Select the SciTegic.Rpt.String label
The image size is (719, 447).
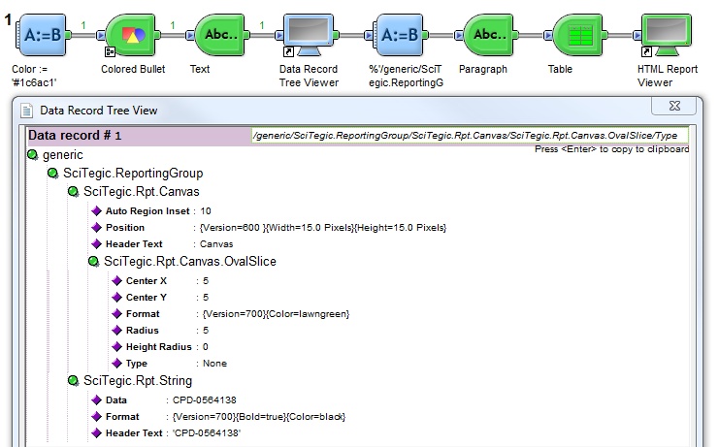coord(138,381)
